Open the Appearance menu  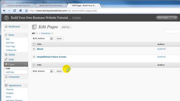[15, 85]
